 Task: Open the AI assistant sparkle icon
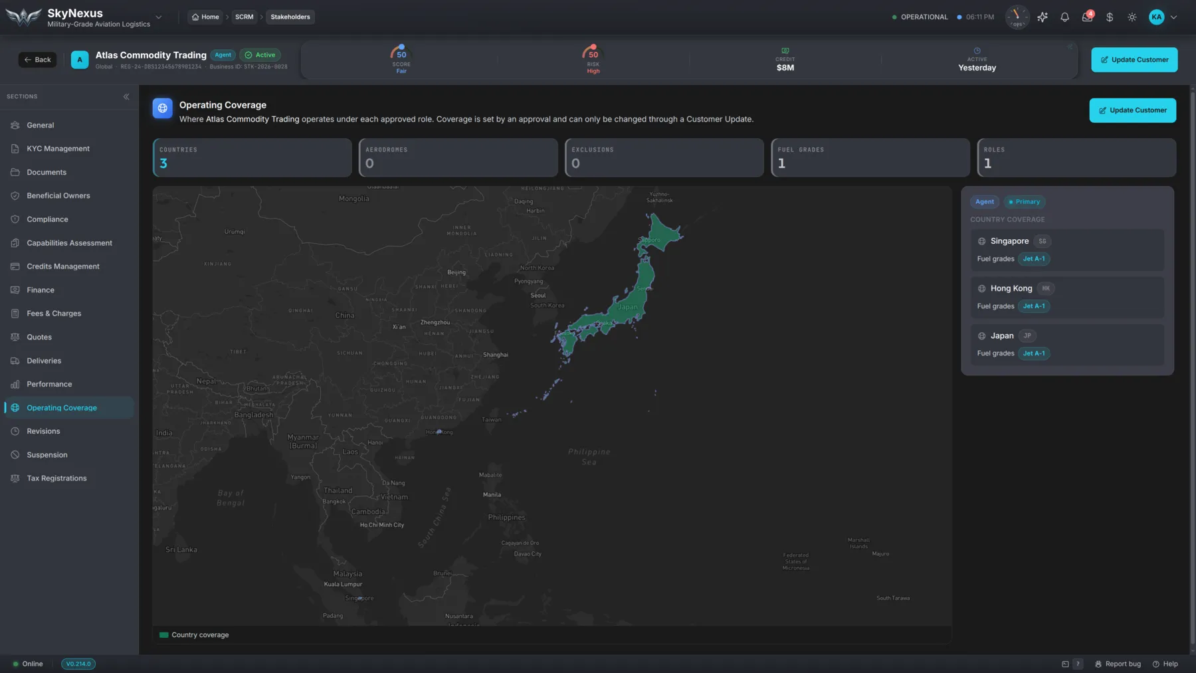tap(1043, 17)
